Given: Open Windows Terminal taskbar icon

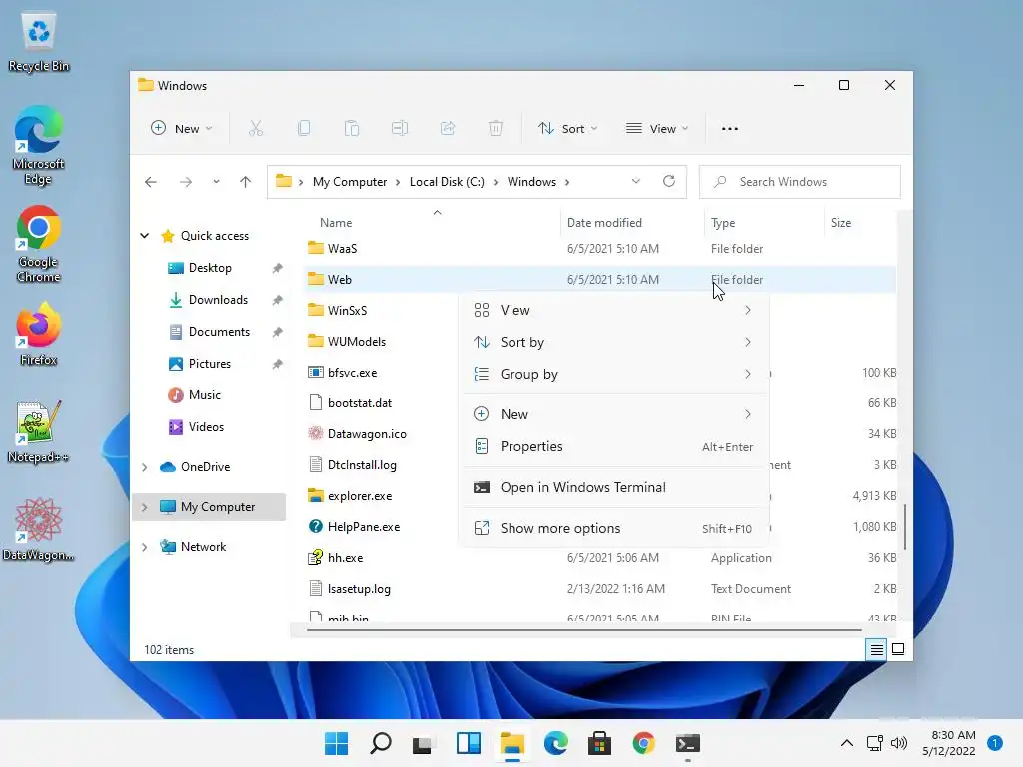Looking at the screenshot, I should pyautogui.click(x=688, y=743).
